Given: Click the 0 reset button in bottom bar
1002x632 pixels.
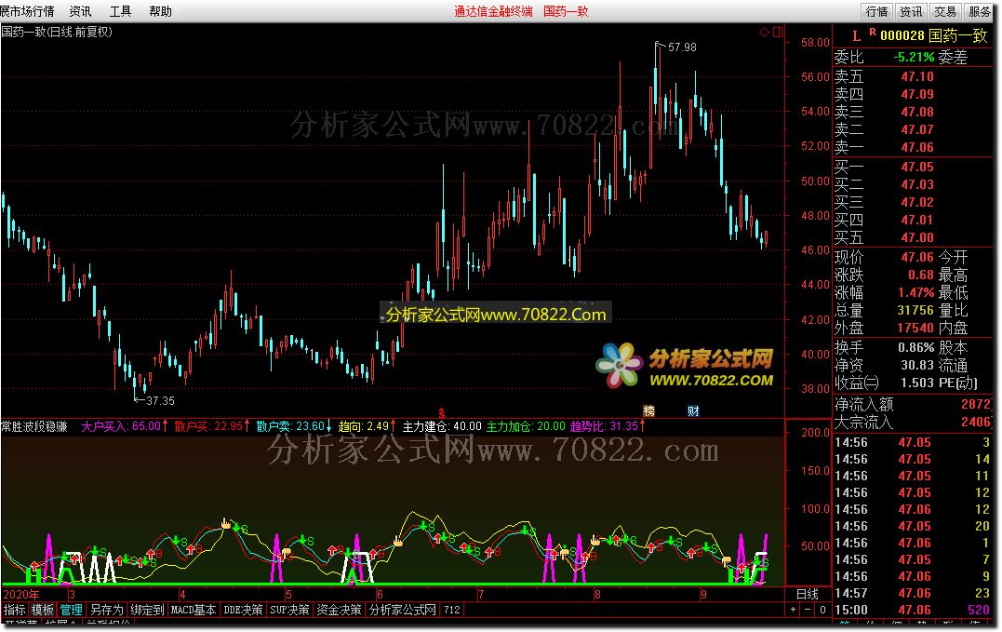Looking at the screenshot, I should tap(822, 610).
